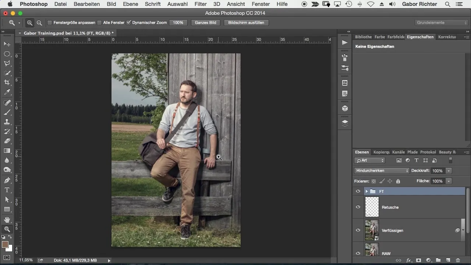The width and height of the screenshot is (471, 265).
Task: Select the Sponge tool
Action: [x=7, y=170]
